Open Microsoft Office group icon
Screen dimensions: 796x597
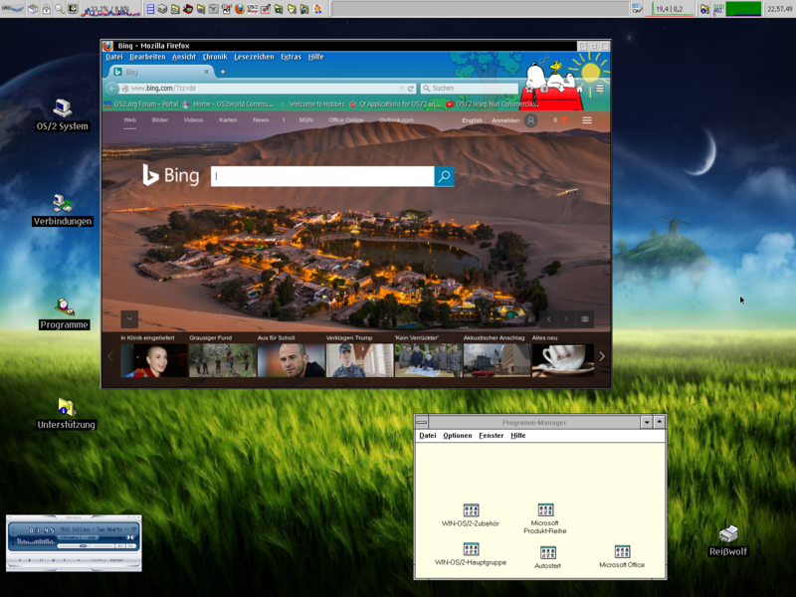pyautogui.click(x=622, y=556)
